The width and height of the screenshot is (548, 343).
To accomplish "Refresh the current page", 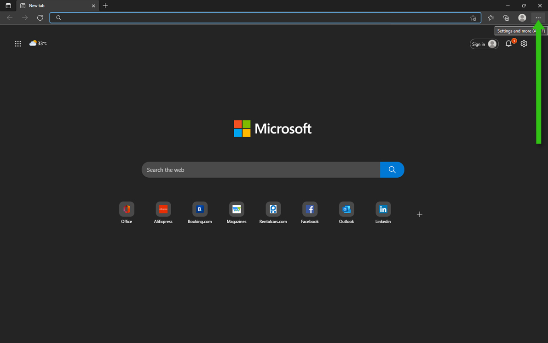I will [x=40, y=18].
